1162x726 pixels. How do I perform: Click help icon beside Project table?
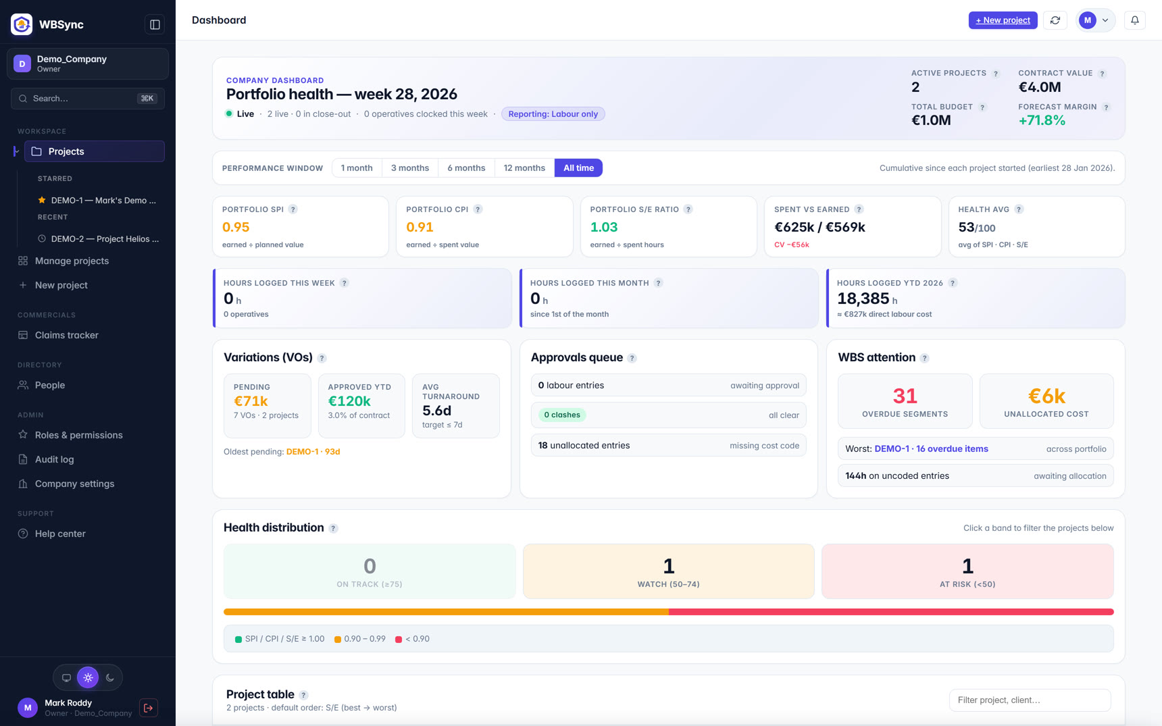[x=303, y=695]
